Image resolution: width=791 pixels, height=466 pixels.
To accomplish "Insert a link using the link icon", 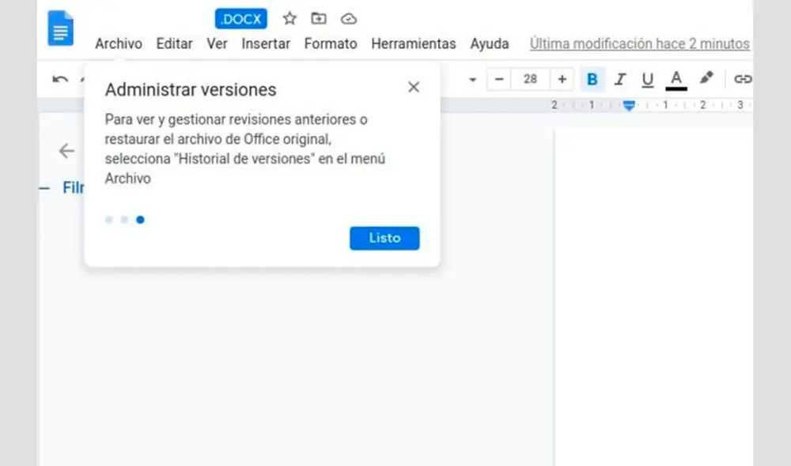I will pos(742,79).
